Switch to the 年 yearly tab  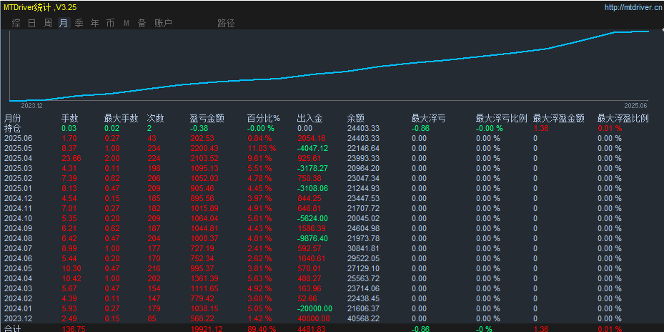pyautogui.click(x=95, y=24)
